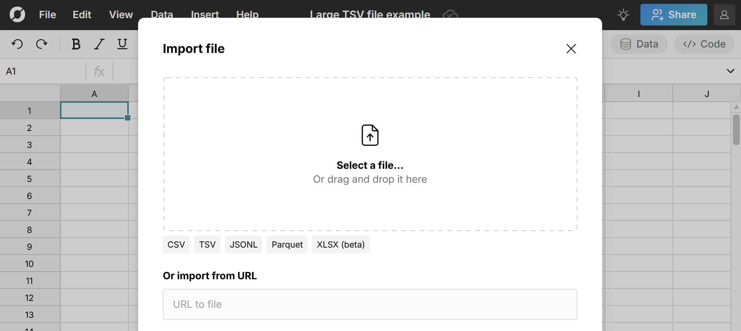Click the Redo arrow icon

(42, 44)
